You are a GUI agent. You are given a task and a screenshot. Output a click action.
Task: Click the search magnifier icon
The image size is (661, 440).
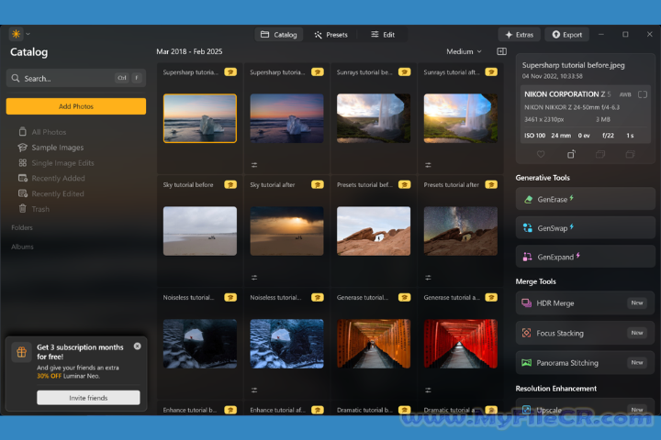pos(16,78)
